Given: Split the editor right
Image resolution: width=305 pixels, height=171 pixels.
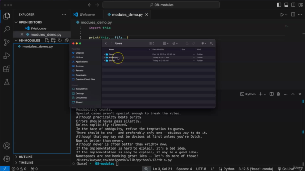Looking at the screenshot, I should [x=293, y=15].
